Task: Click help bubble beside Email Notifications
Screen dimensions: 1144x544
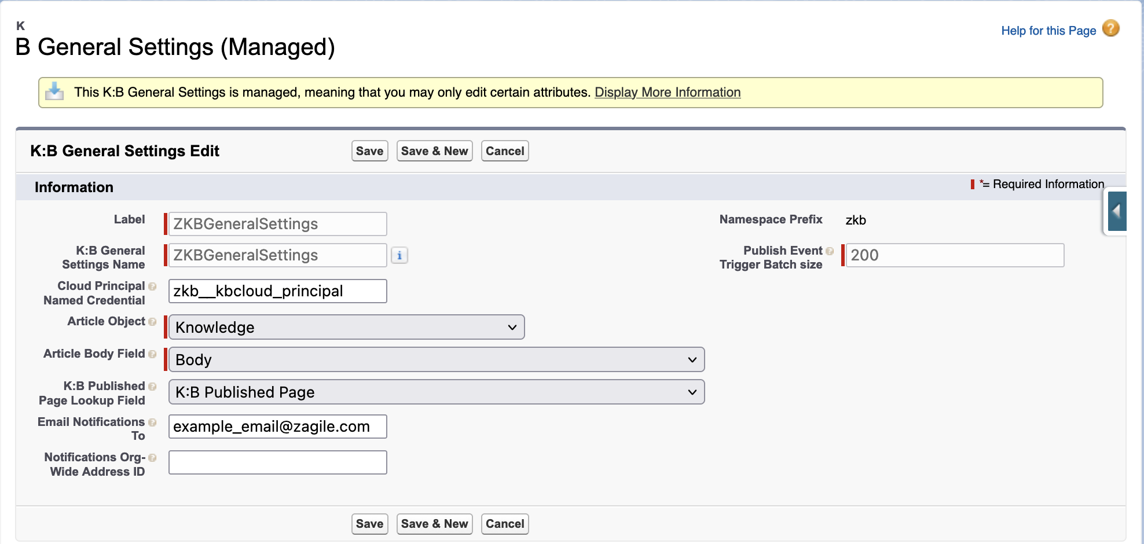Action: pos(152,422)
